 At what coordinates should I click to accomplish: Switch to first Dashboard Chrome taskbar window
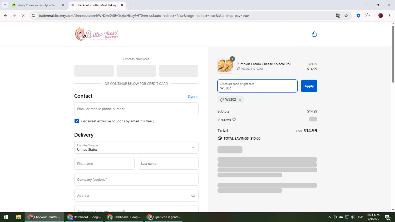[84, 217]
